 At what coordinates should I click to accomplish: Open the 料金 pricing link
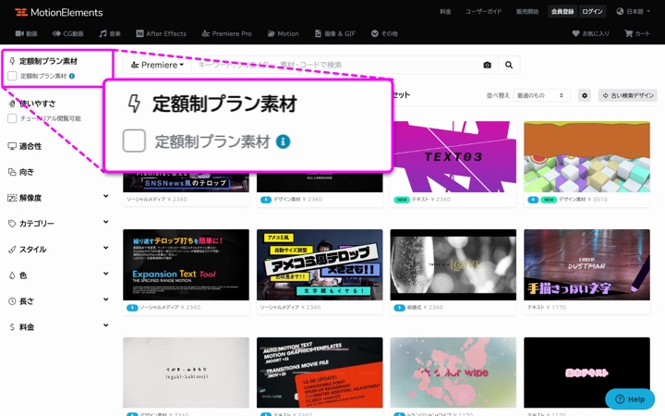[445, 11]
